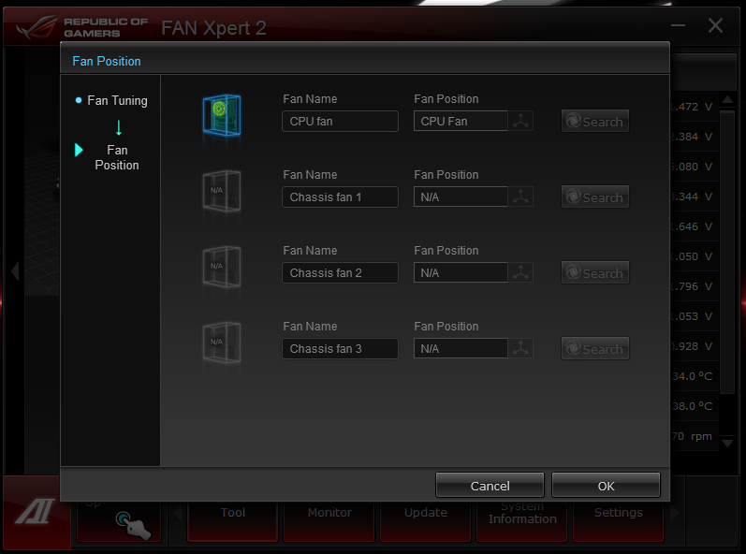Edit the Chassis fan 1 name field
Screen dimensions: 746x554
[340, 197]
